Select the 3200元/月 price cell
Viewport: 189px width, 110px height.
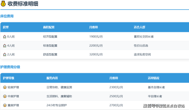tap(96, 54)
